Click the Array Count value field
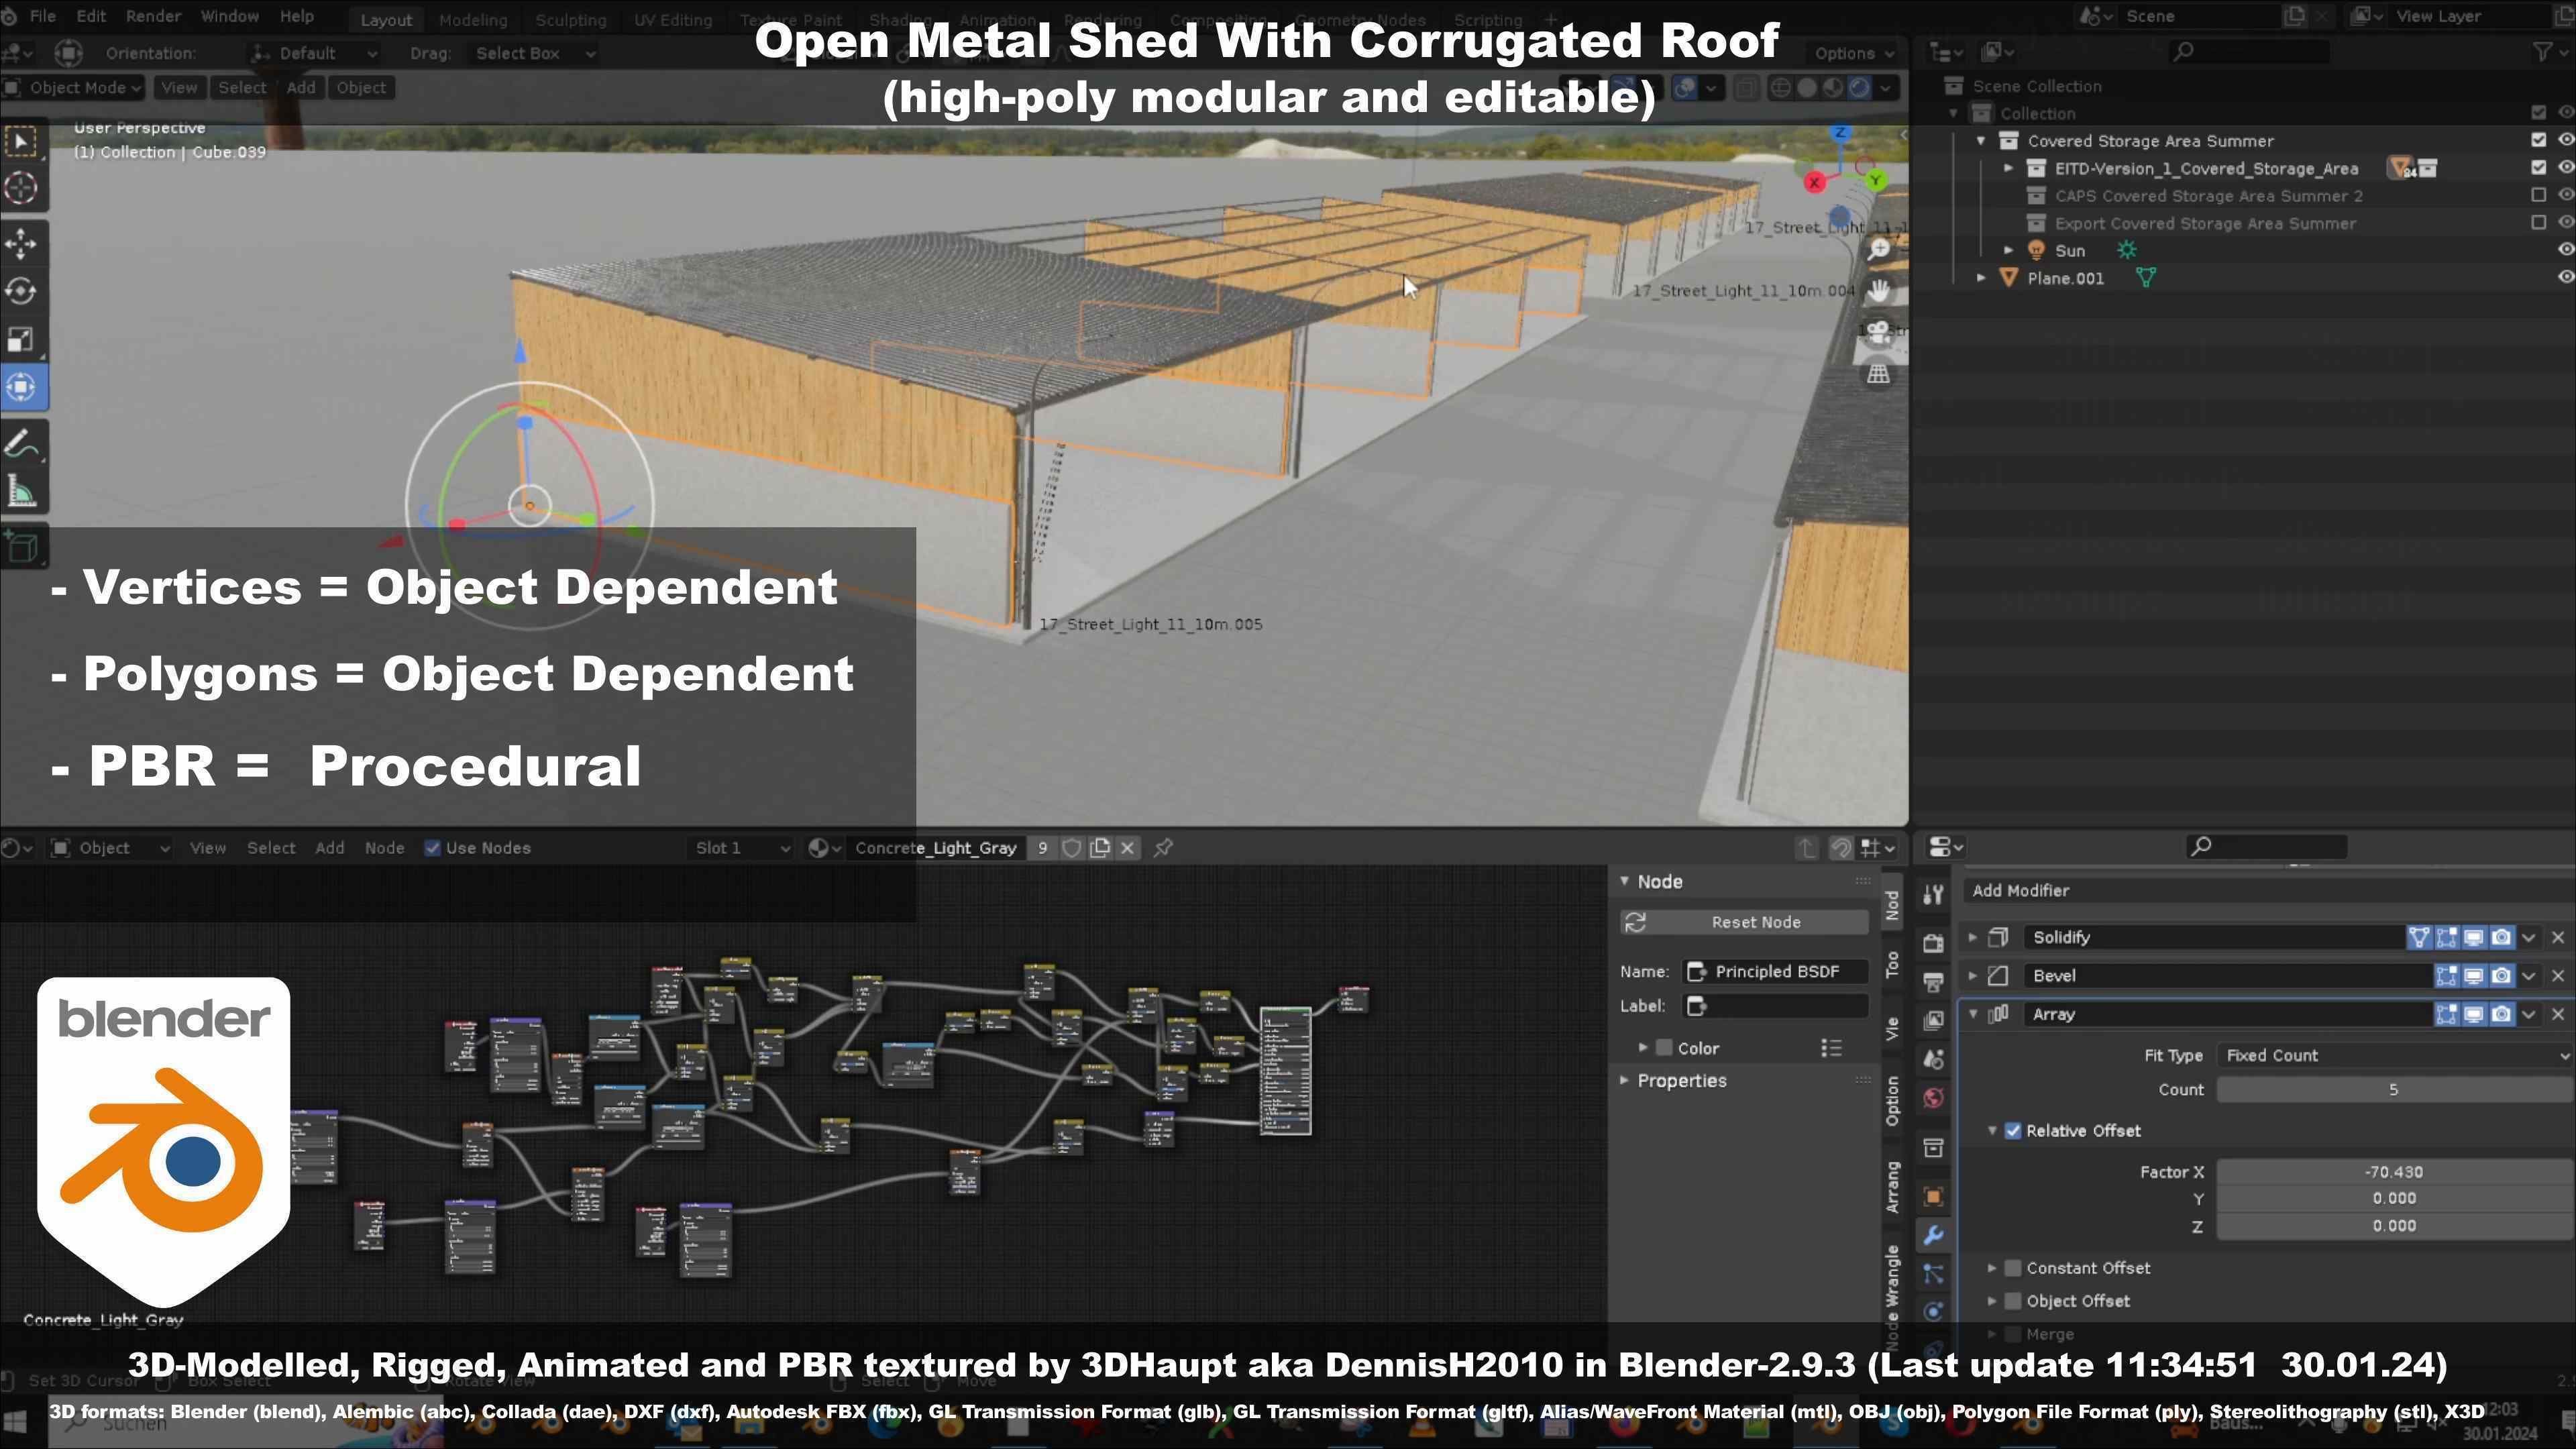Screen dimensions: 2576x1449 pos(2395,1090)
